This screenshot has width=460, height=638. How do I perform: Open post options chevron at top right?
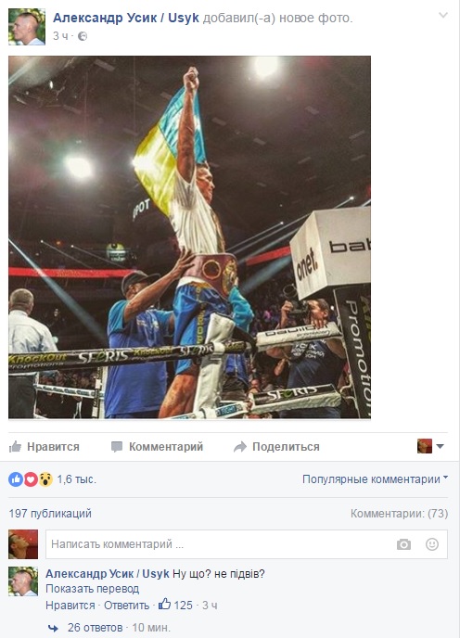443,16
